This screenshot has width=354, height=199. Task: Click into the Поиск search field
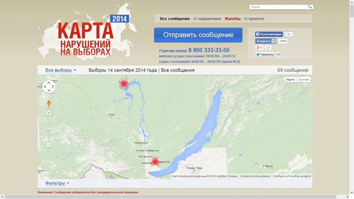click(278, 7)
